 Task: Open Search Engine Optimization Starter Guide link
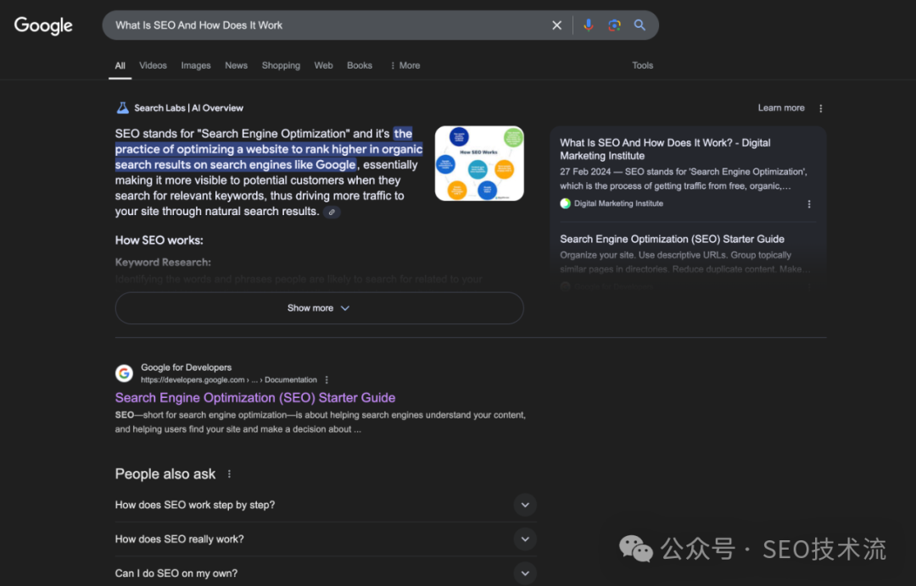tap(255, 397)
